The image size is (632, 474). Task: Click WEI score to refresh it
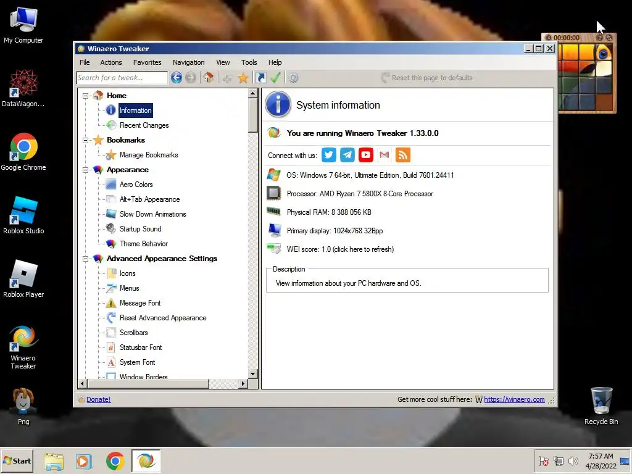click(x=340, y=249)
